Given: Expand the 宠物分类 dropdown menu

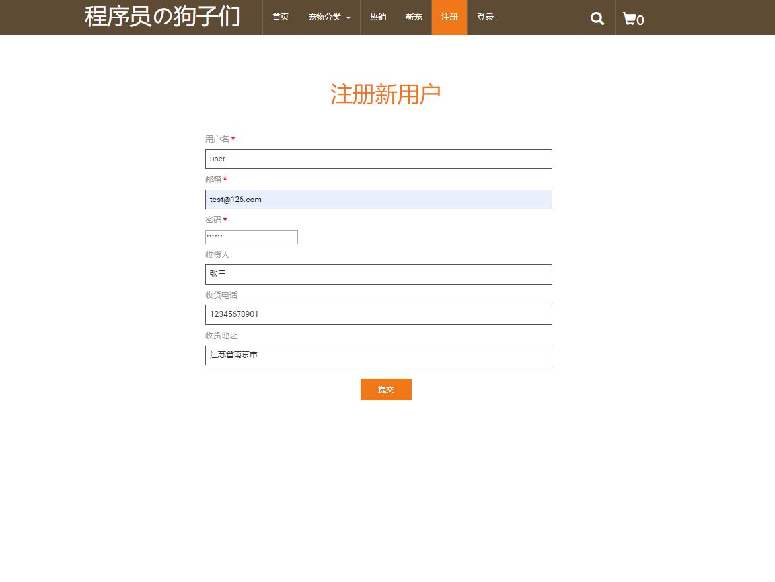Looking at the screenshot, I should click(325, 17).
